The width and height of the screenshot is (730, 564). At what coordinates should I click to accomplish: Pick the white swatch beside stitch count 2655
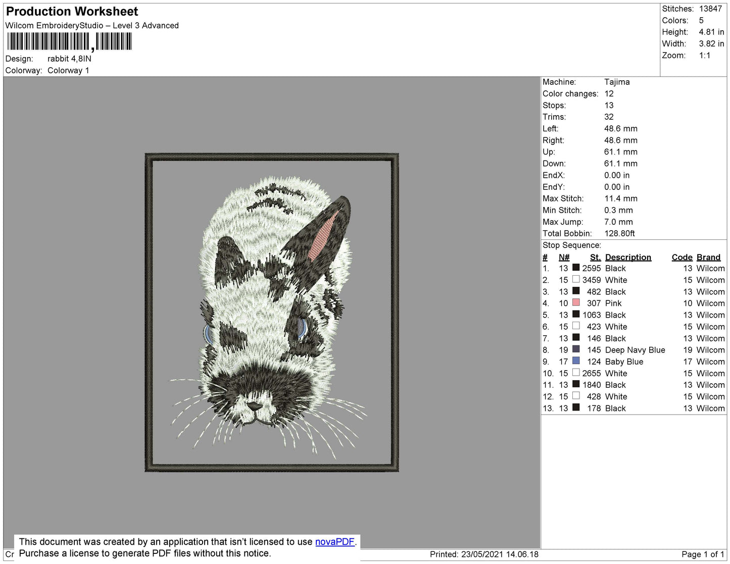coord(576,372)
